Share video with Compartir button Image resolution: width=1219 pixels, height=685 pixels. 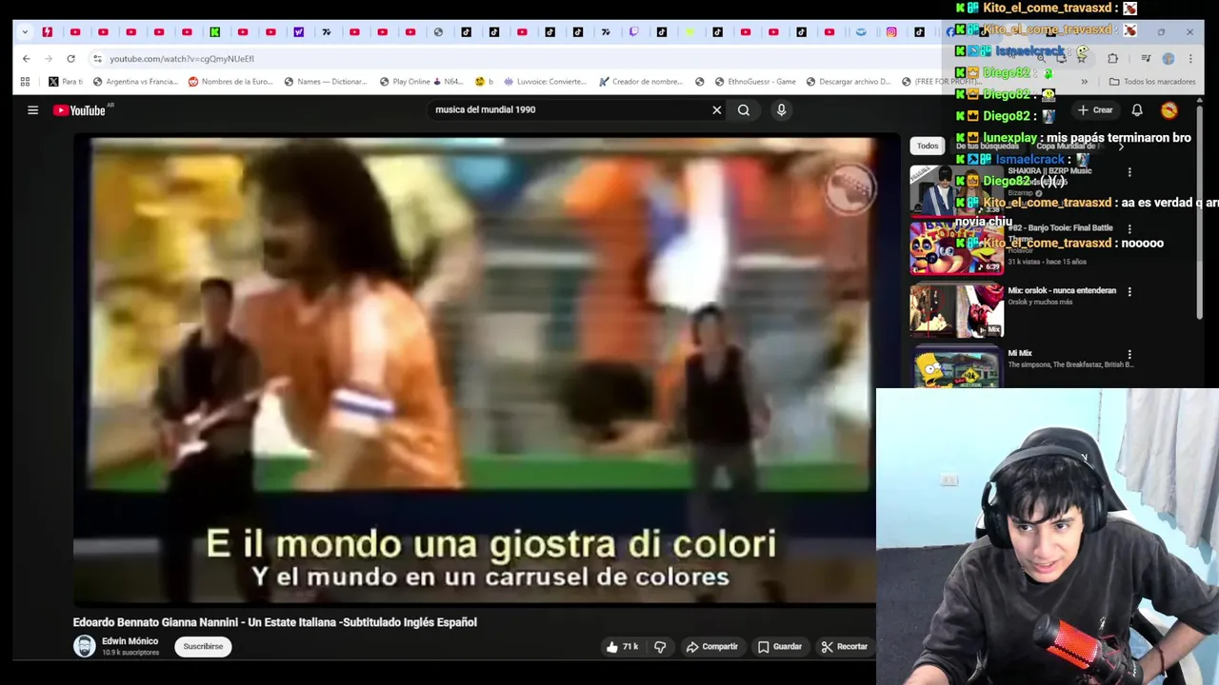tap(711, 647)
